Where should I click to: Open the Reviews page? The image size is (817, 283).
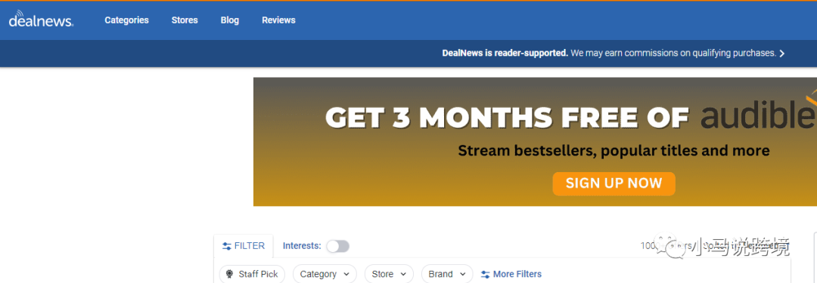(x=278, y=20)
